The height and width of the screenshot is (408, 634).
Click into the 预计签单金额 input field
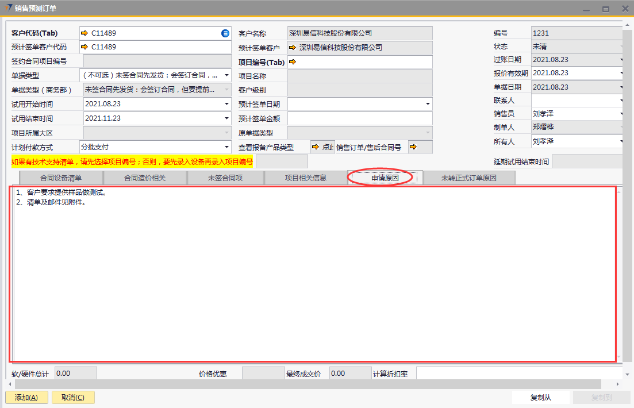[360, 118]
